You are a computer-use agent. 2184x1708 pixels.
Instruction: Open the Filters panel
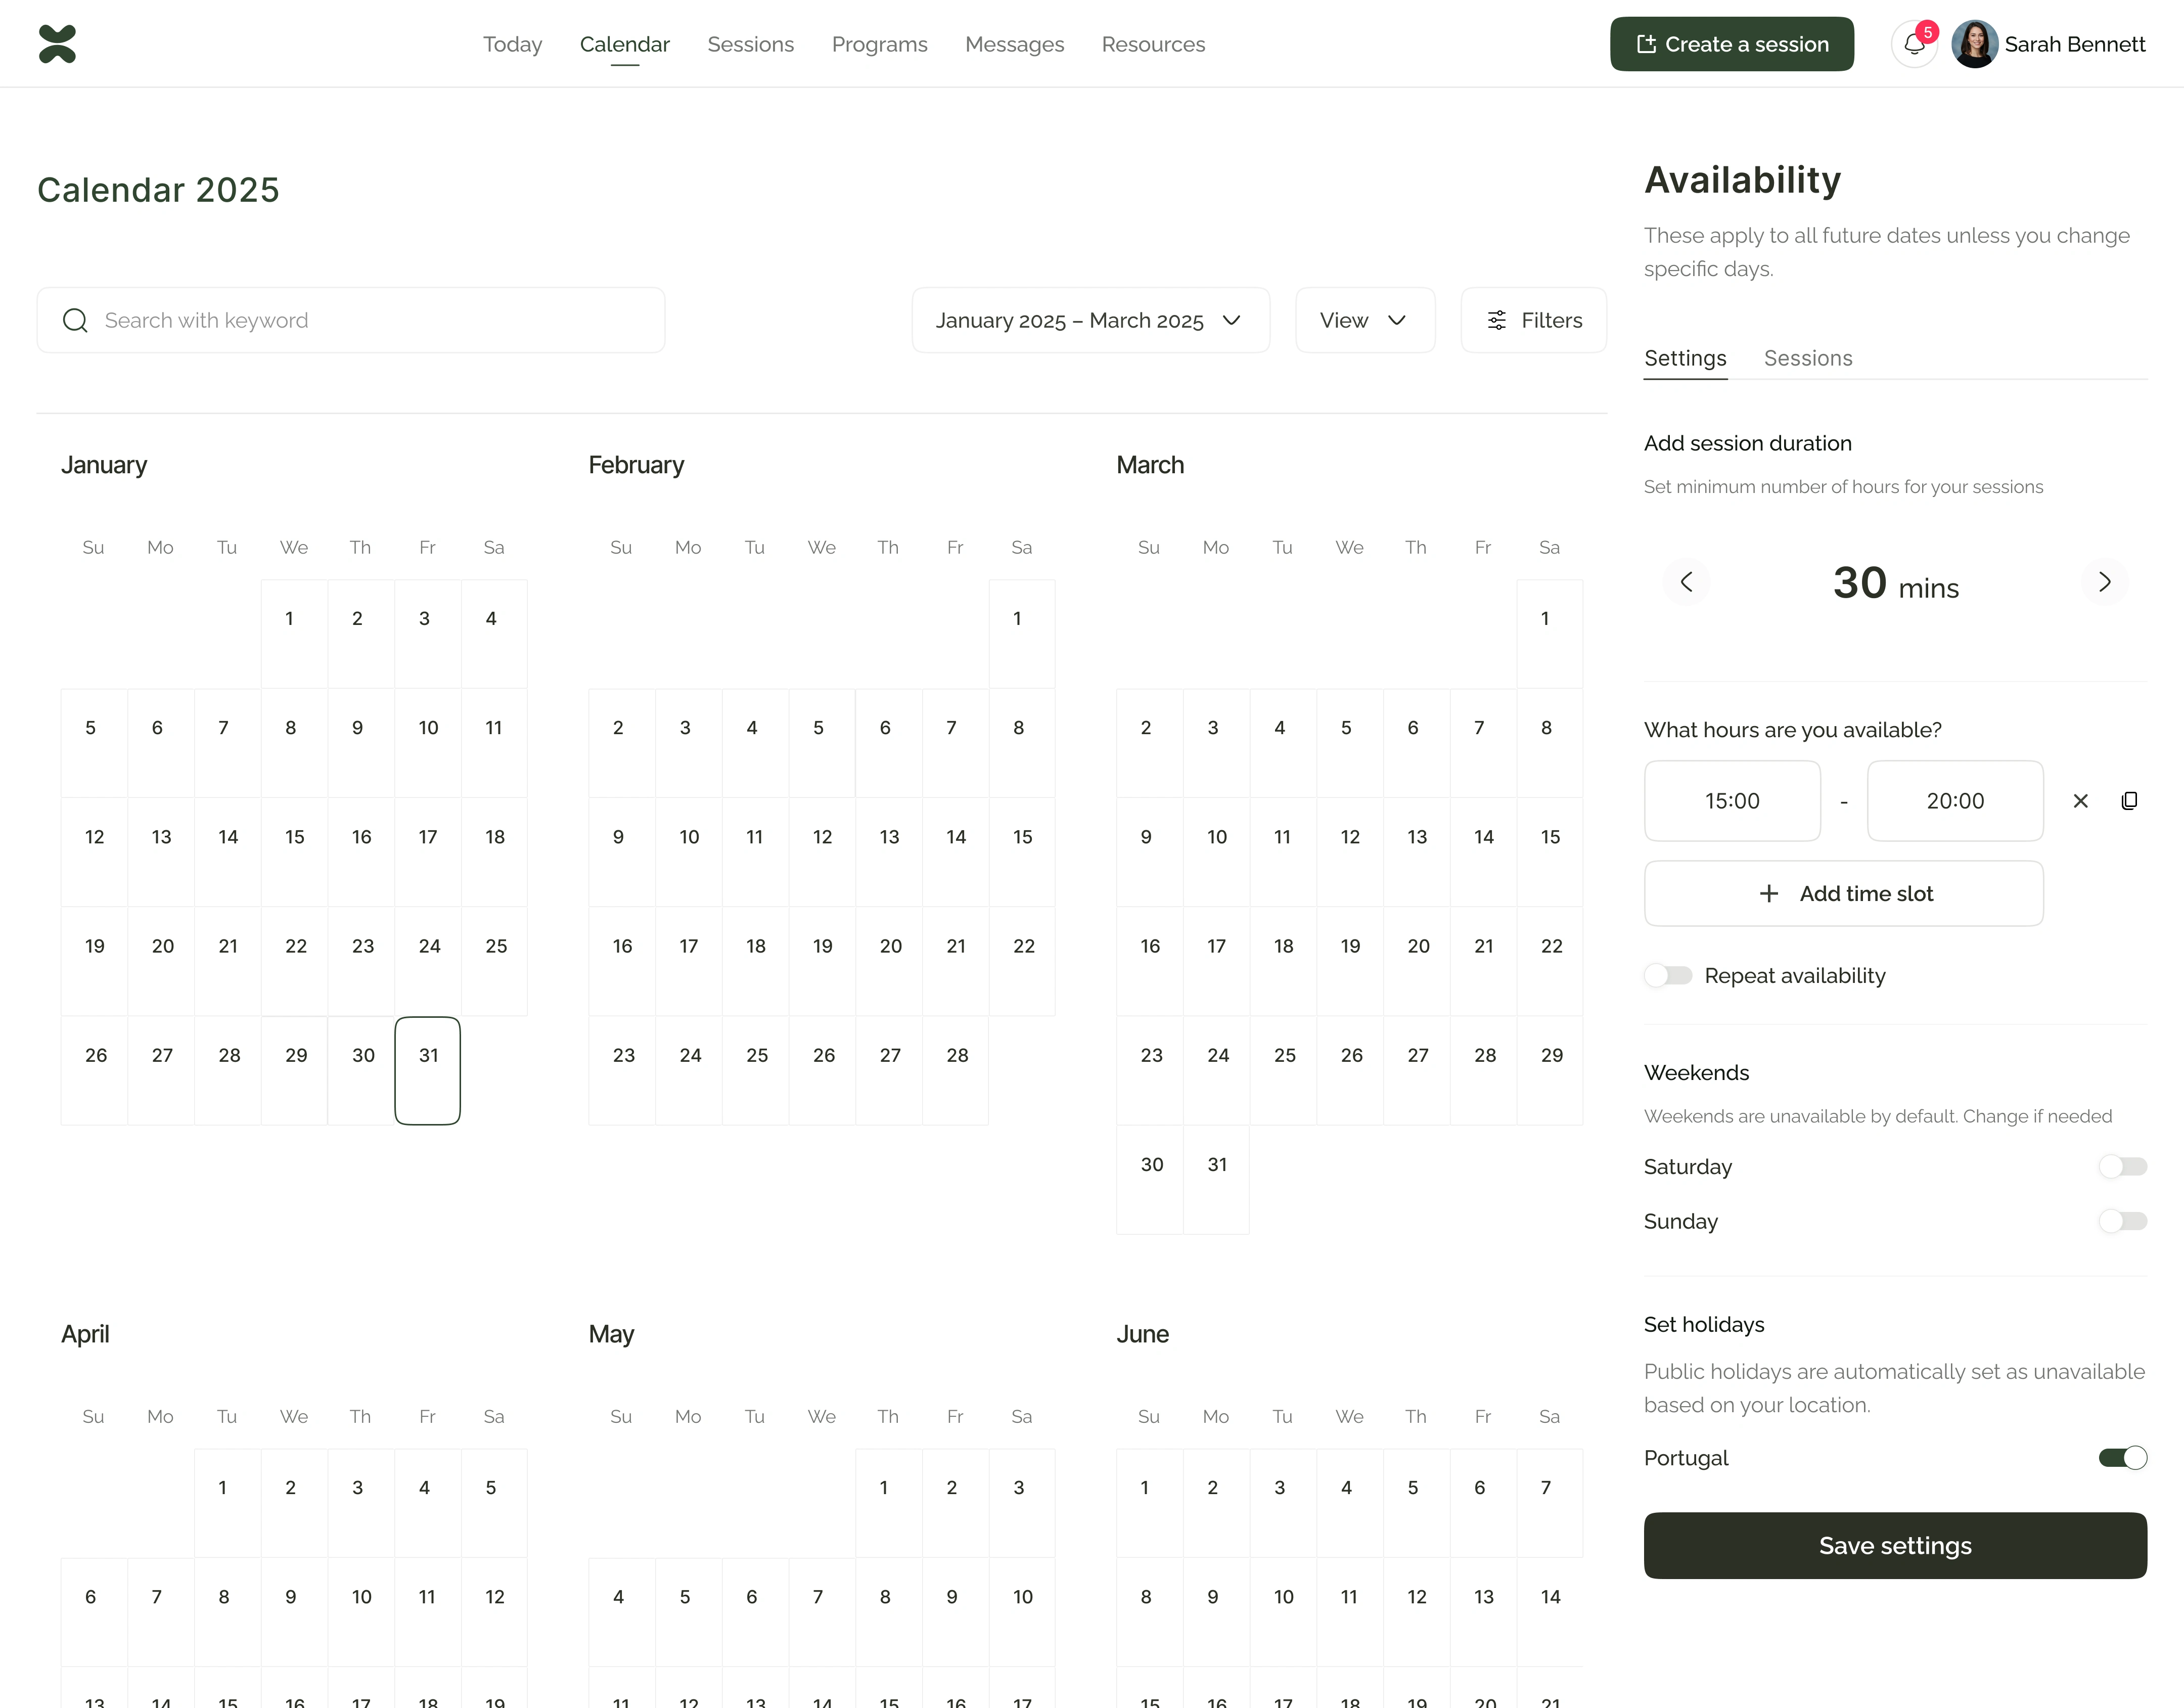point(1533,320)
